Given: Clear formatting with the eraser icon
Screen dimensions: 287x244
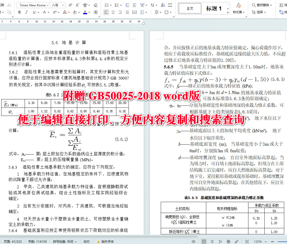Looking at the screenshot, I should point(95,5).
